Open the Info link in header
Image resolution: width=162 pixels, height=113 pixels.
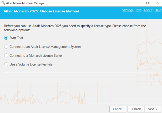point(139,10)
